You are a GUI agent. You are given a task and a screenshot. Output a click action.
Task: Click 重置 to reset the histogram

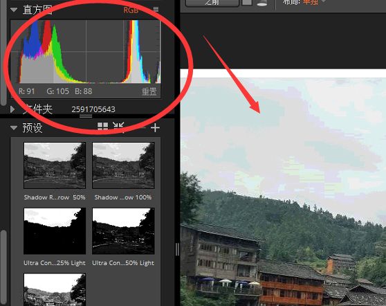[149, 91]
